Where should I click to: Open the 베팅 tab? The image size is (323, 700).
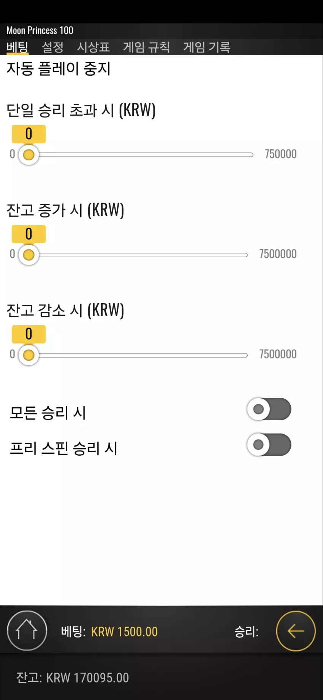tap(17, 47)
